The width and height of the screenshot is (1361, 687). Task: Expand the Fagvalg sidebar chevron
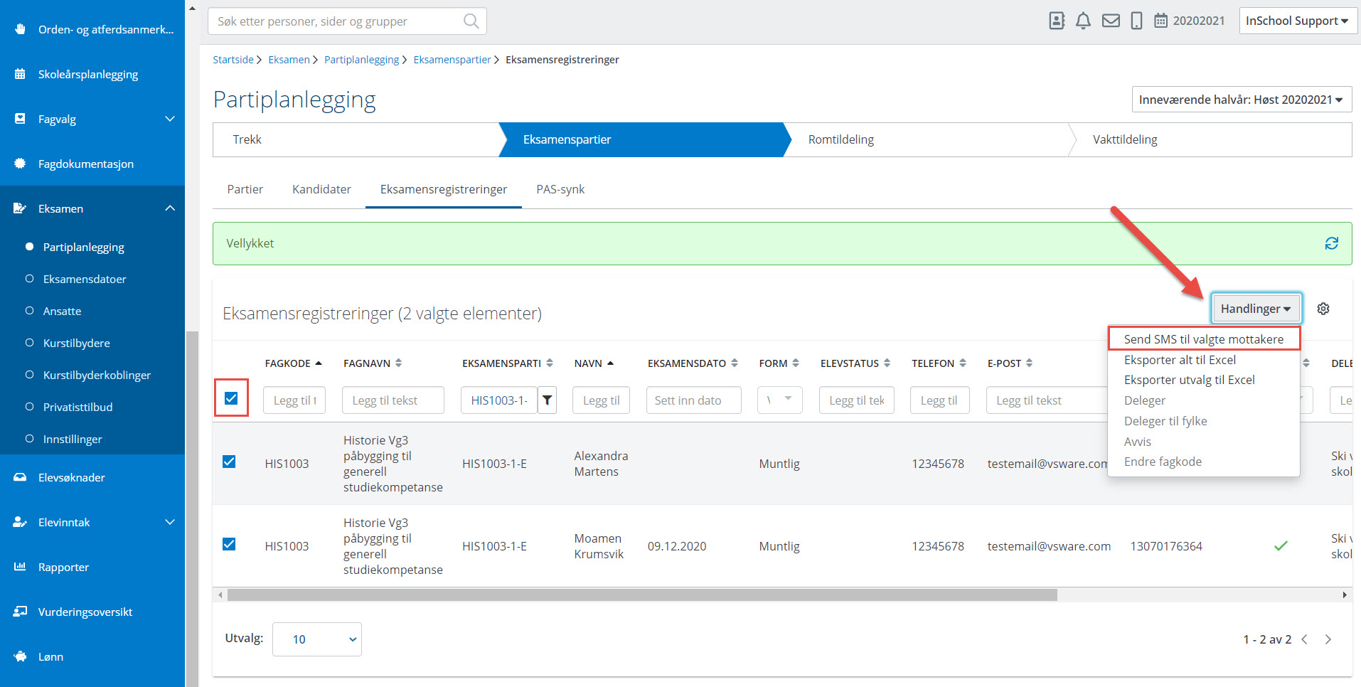click(x=170, y=119)
